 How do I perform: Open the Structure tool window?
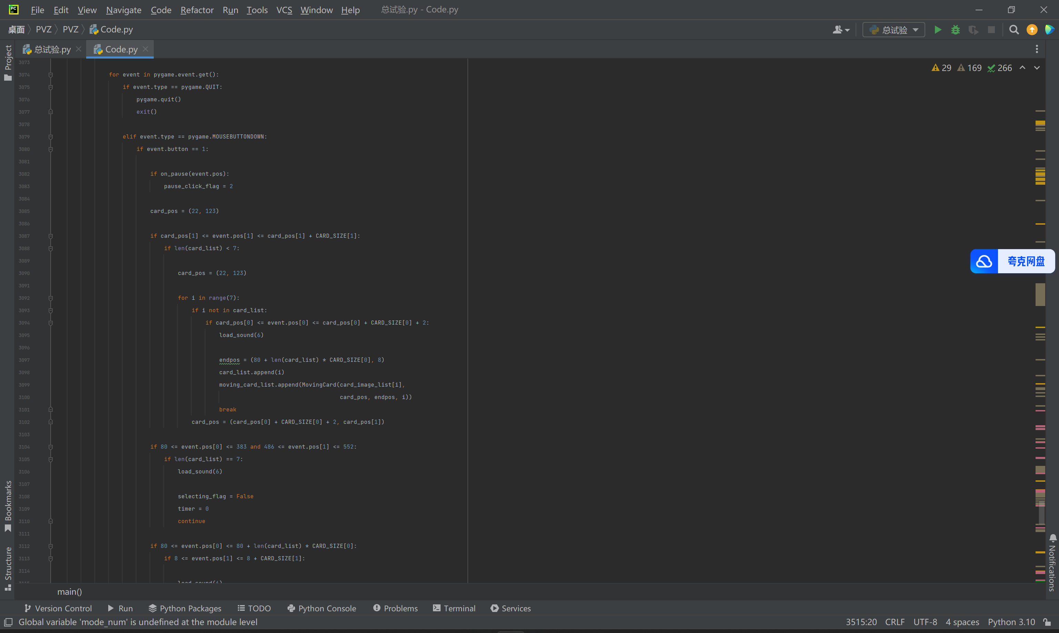(8, 568)
